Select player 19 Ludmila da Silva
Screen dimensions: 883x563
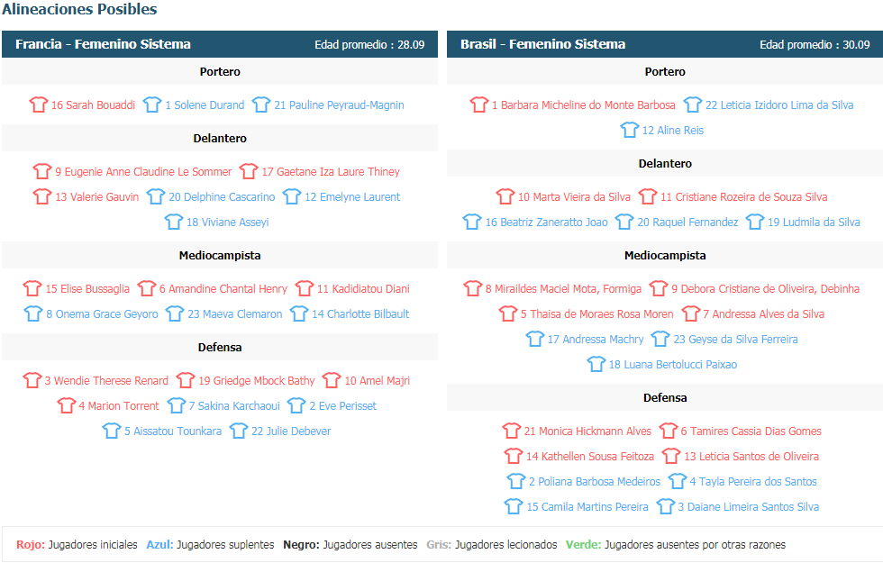tap(814, 222)
